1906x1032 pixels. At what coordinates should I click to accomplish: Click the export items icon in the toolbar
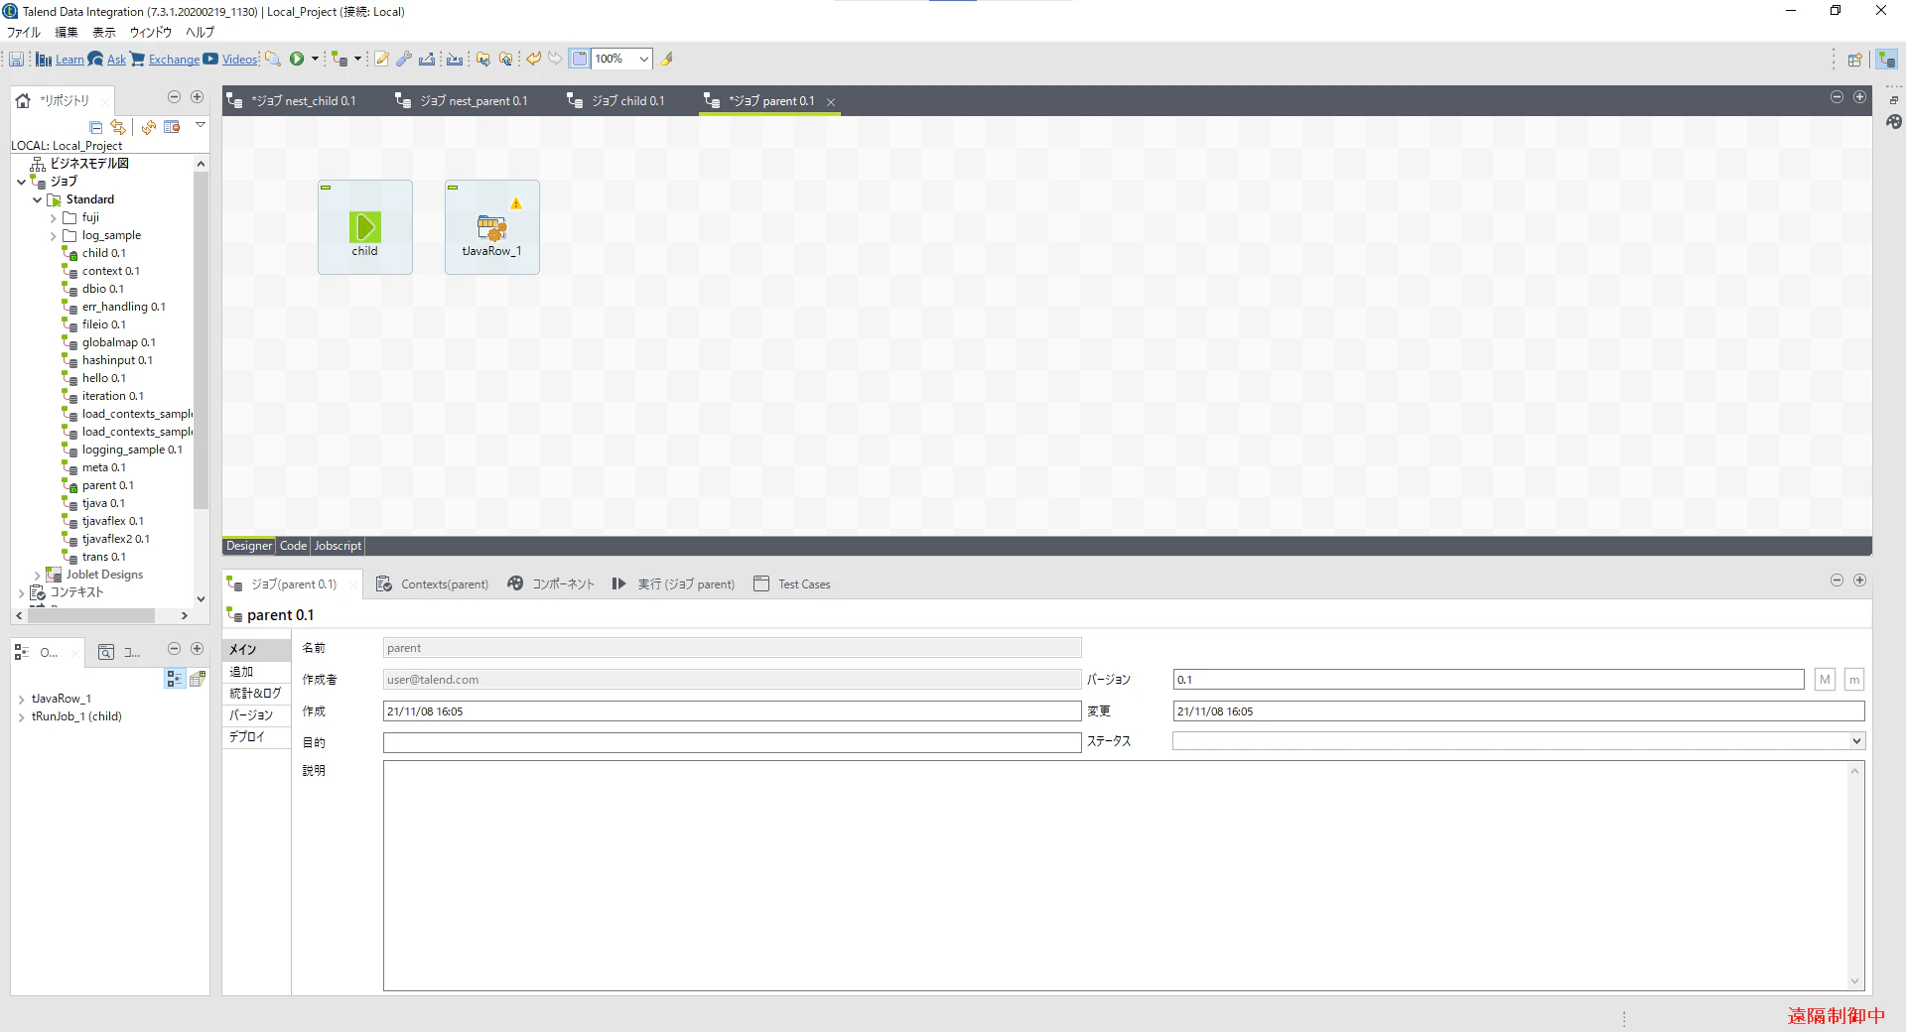click(427, 60)
